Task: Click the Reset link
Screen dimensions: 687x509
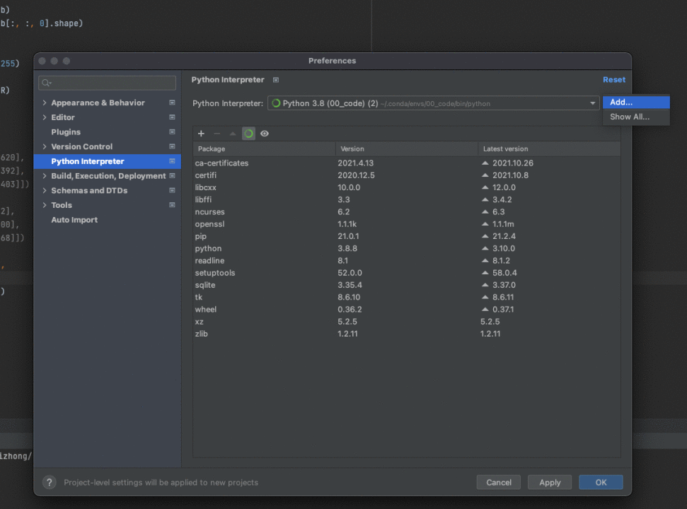Action: 614,80
